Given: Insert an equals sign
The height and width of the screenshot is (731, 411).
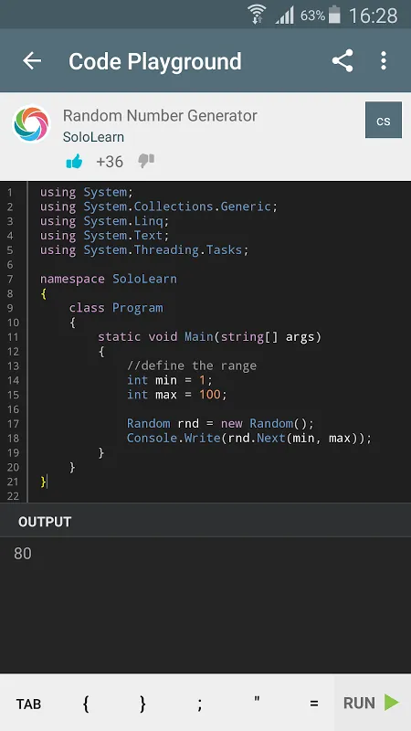Looking at the screenshot, I should 314,704.
